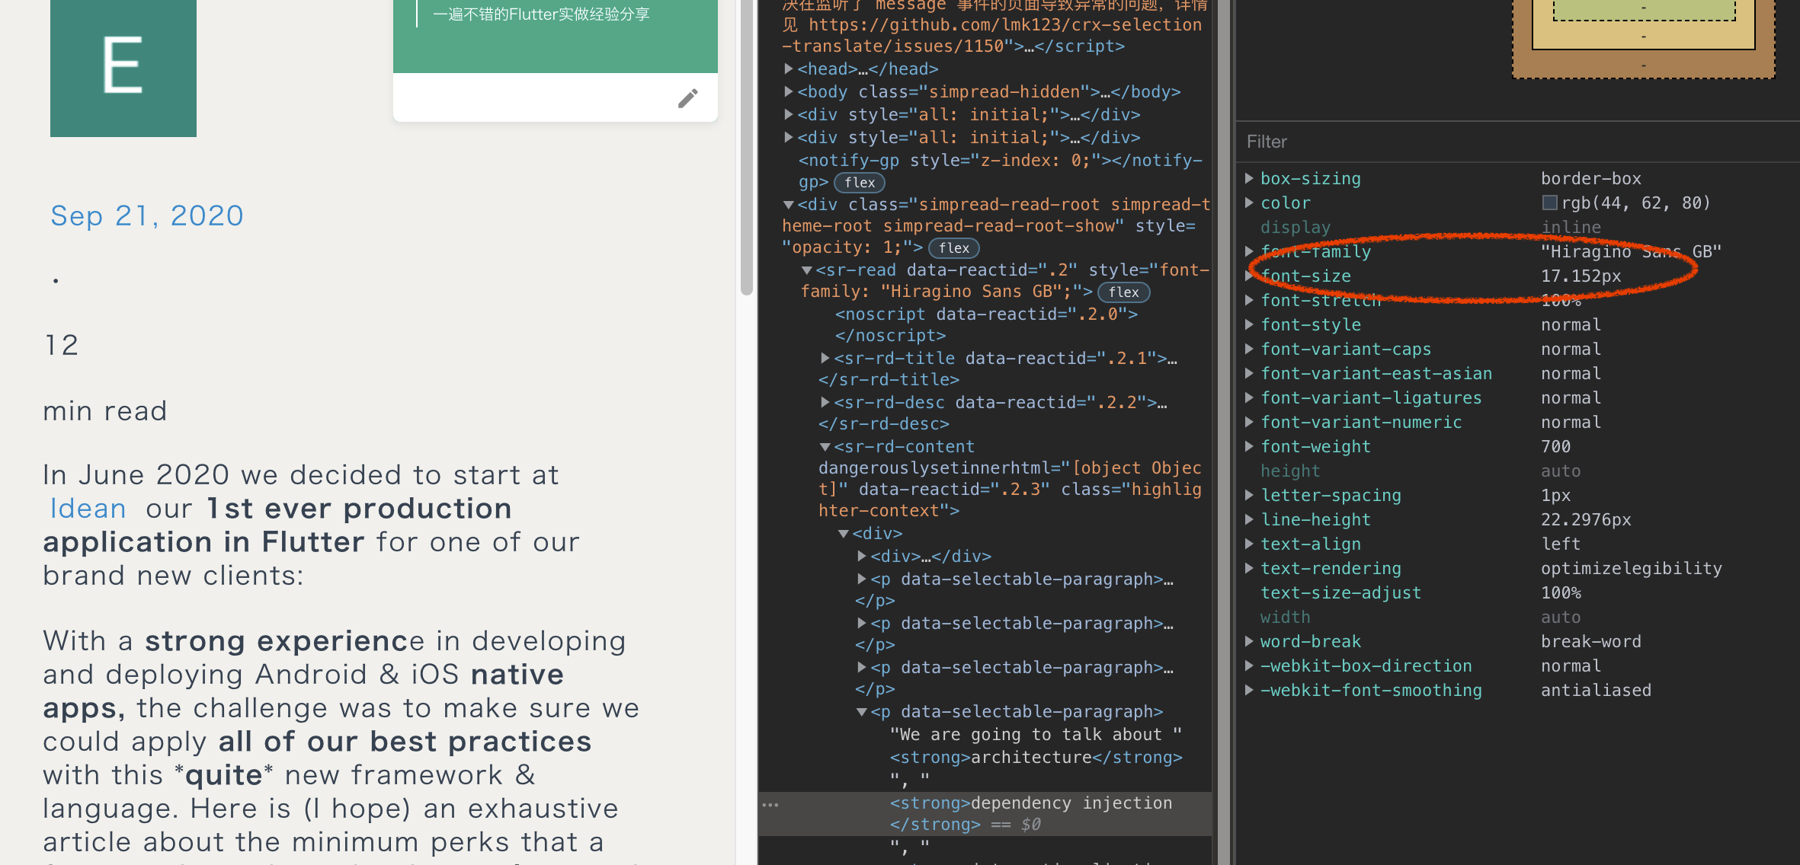Click the Filter input in computed styles

click(x=1517, y=142)
